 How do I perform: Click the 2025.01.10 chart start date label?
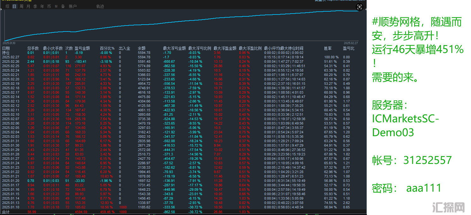tap(9, 43)
